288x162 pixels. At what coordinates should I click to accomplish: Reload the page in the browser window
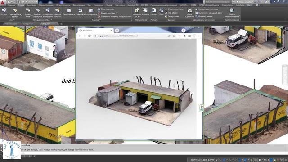click(90, 36)
